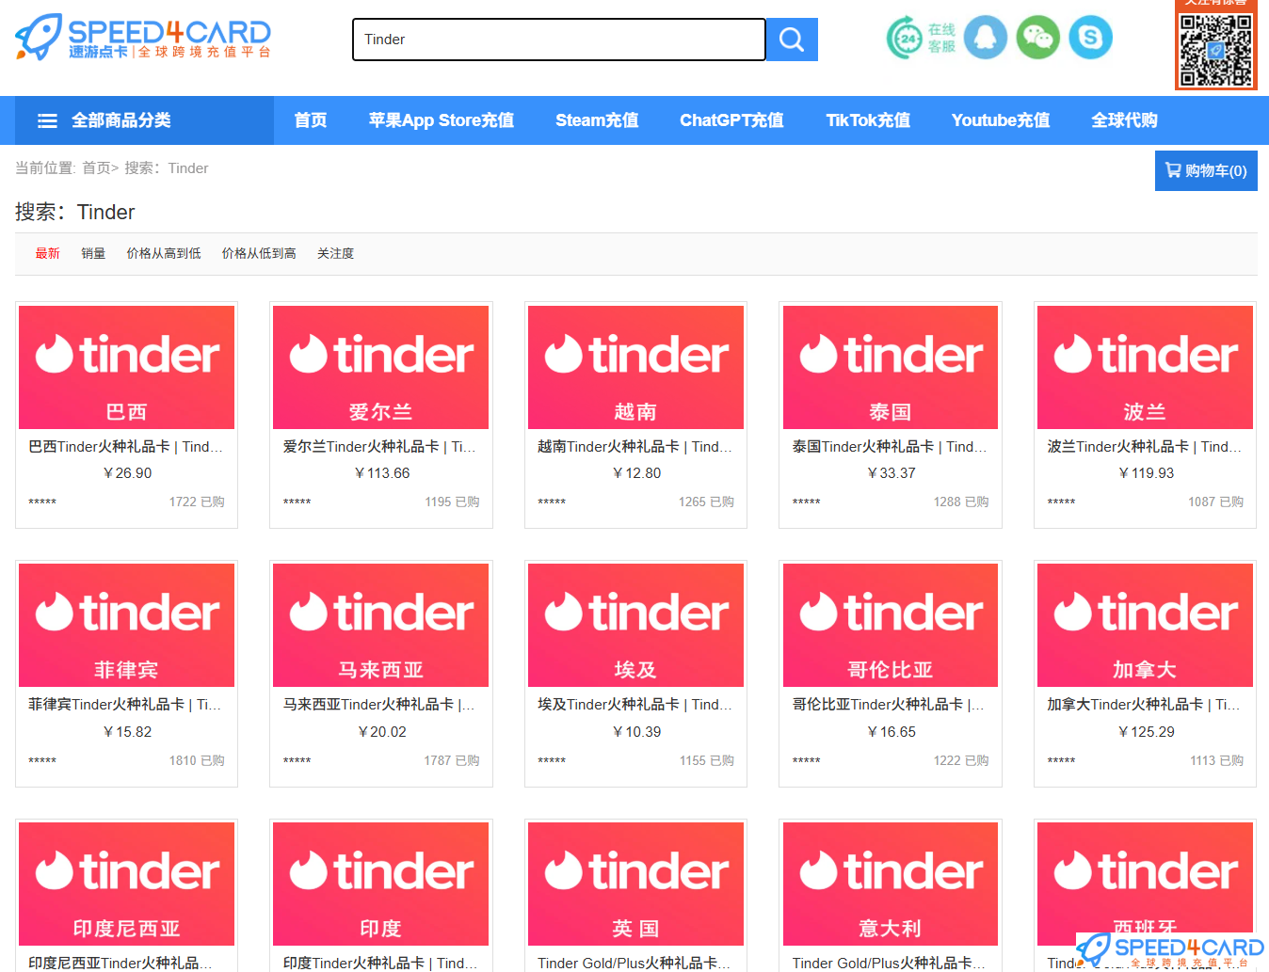Open the 印度 Tinder card thumbnail
The height and width of the screenshot is (972, 1269).
[x=381, y=884]
